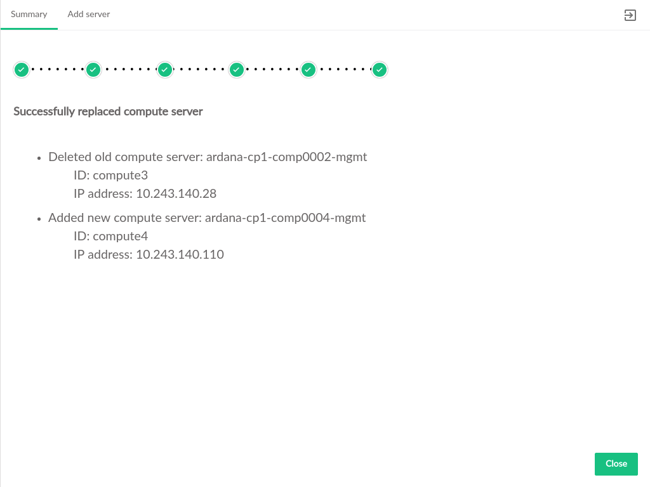Click the first step checkmark in progress tracker
This screenshot has height=487, width=650.
point(22,70)
